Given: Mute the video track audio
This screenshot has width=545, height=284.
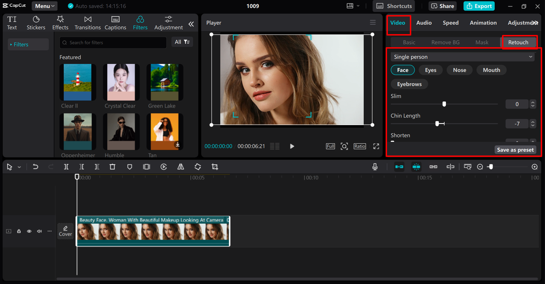Looking at the screenshot, I should 39,231.
